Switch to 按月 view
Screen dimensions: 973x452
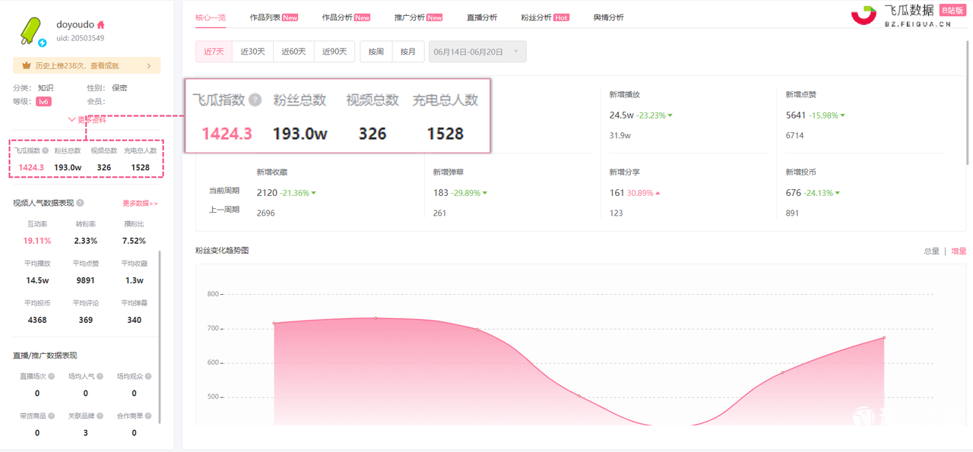(x=407, y=52)
